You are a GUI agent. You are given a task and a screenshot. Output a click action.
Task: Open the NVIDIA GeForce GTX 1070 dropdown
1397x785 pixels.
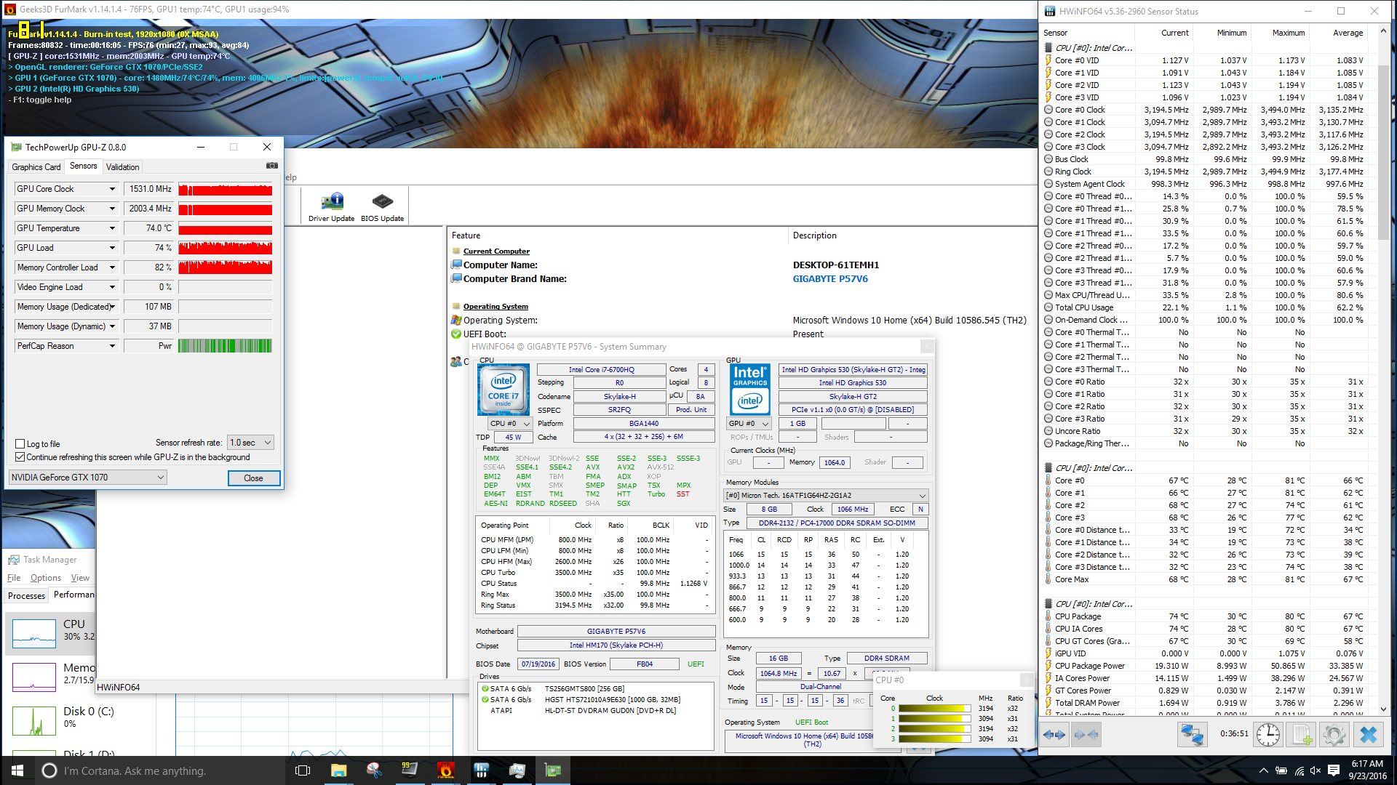point(87,478)
